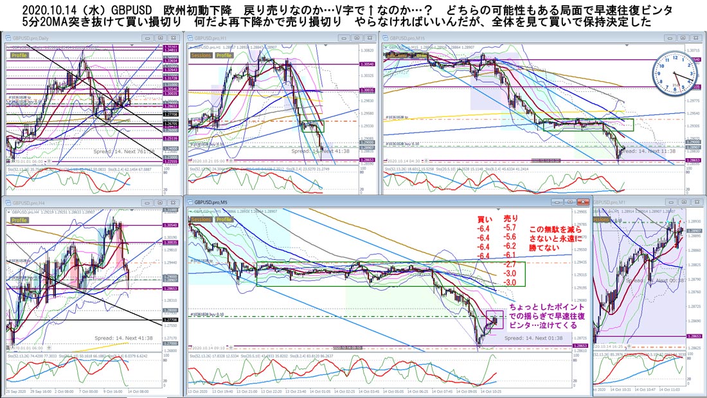Click the chart icon of GBPUSD.pro,H1 window

click(x=190, y=39)
